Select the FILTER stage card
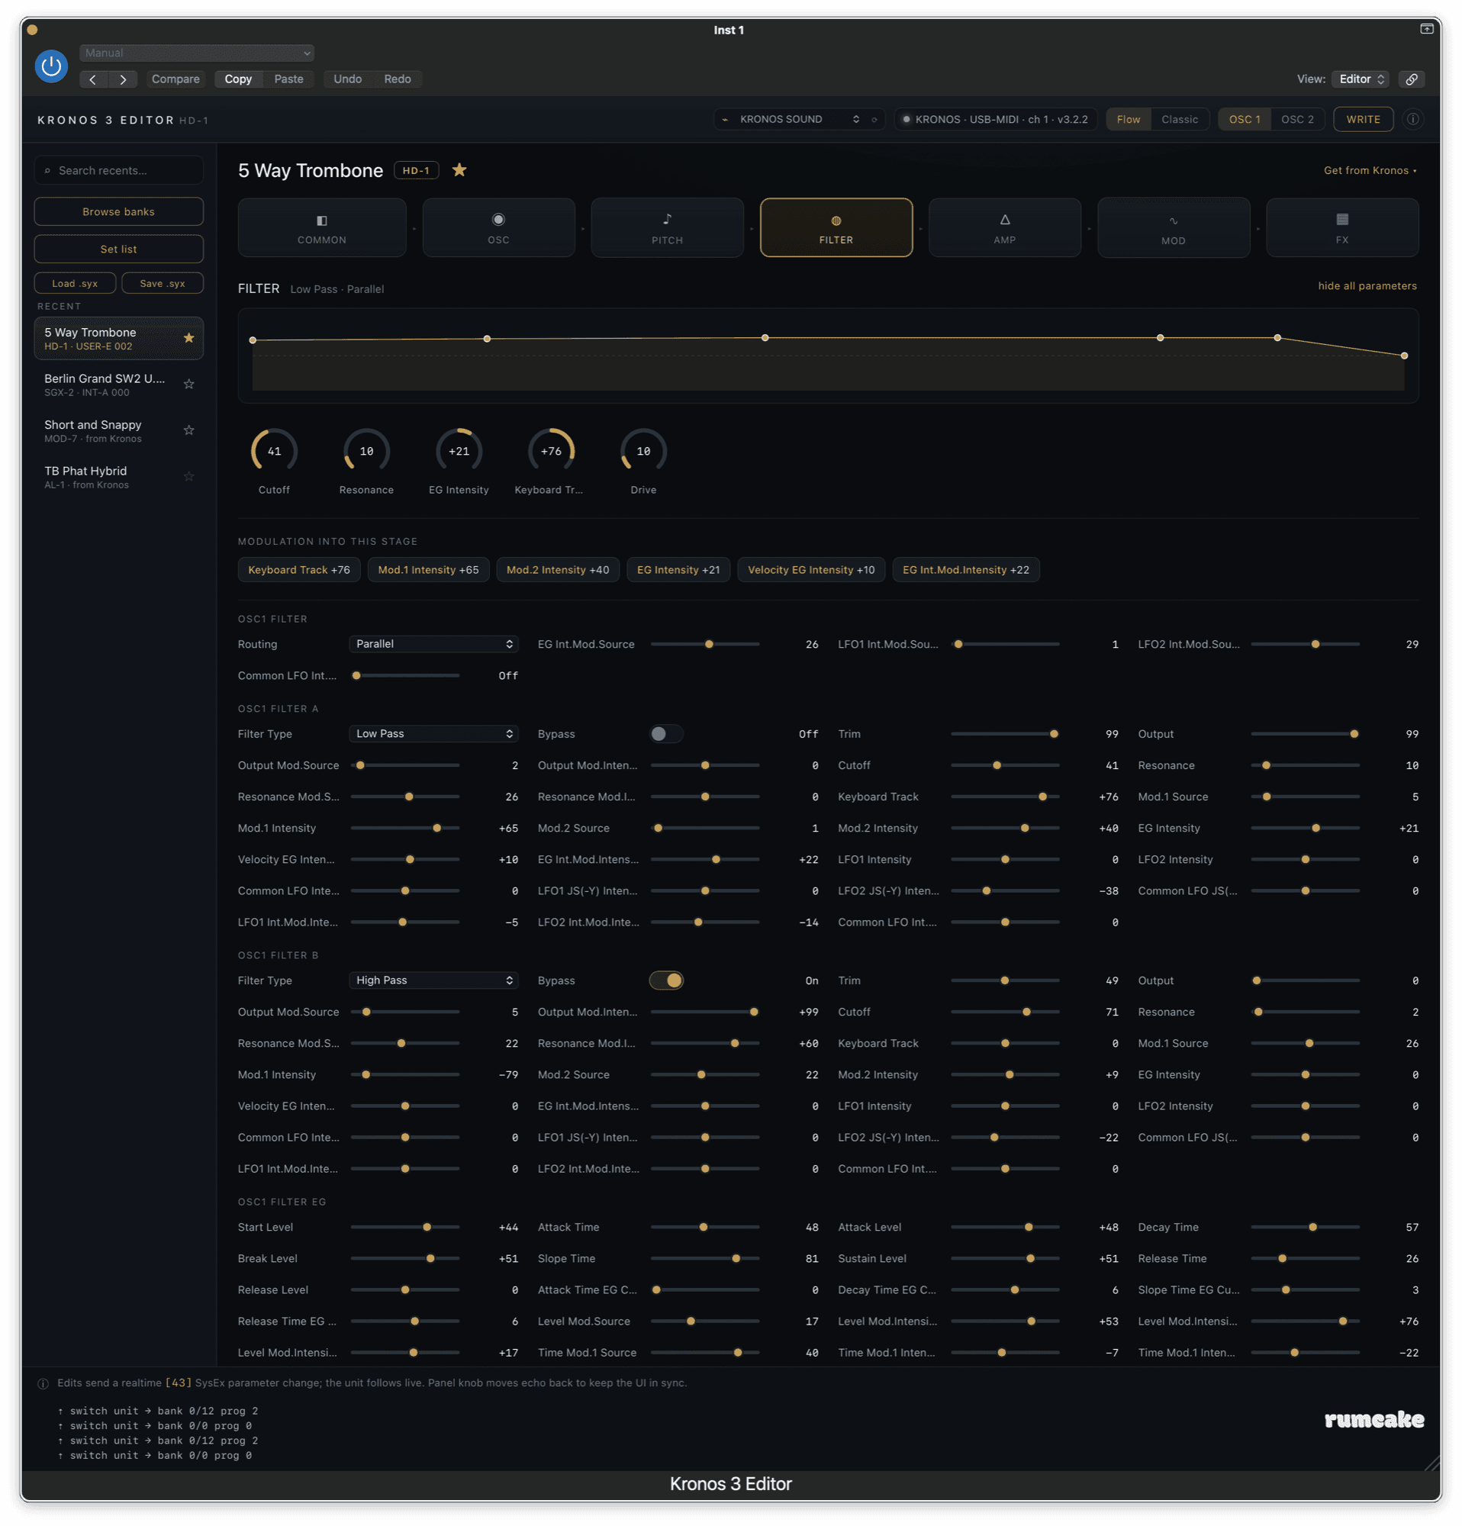1462x1526 pixels. [836, 227]
